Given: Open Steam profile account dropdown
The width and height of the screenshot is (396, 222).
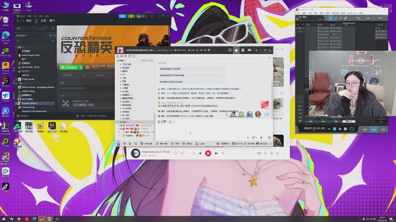Looking at the screenshot, I should coord(142,16).
